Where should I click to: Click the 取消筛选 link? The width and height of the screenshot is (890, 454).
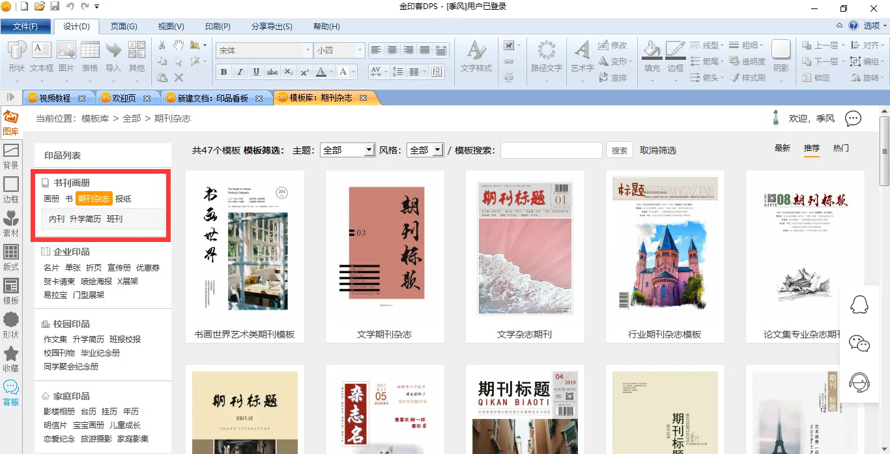pos(658,150)
